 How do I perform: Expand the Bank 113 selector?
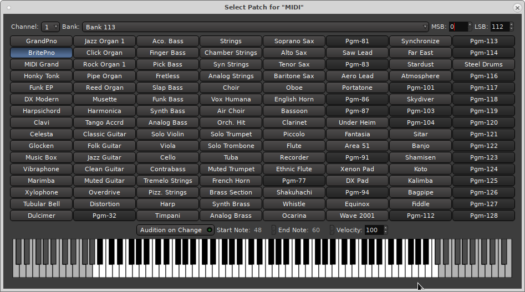coord(256,27)
